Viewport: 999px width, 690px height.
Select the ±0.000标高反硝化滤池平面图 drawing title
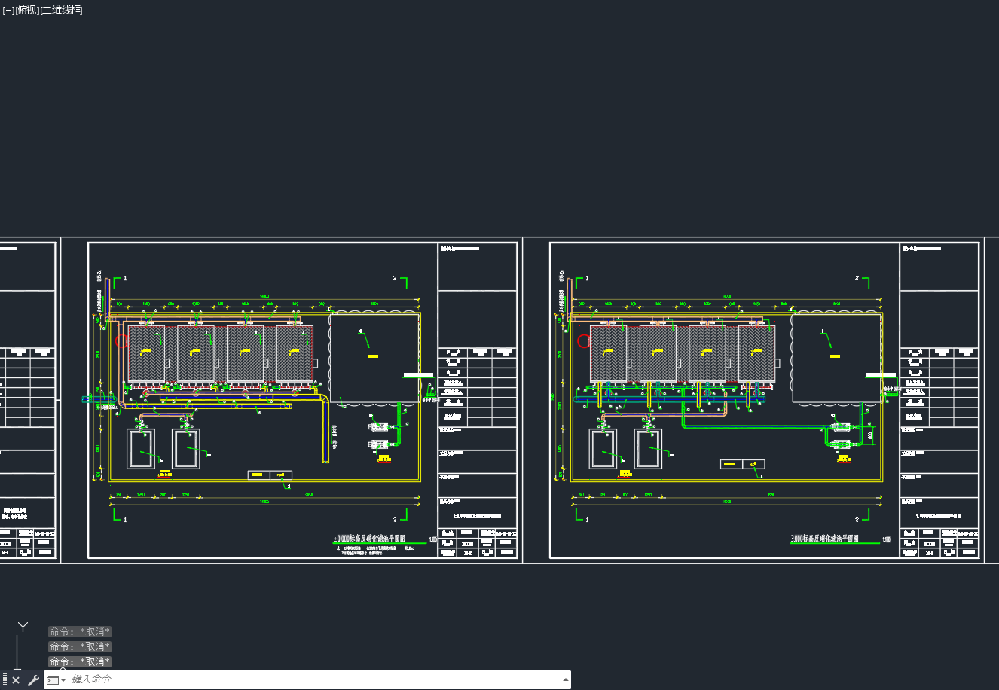coord(369,539)
